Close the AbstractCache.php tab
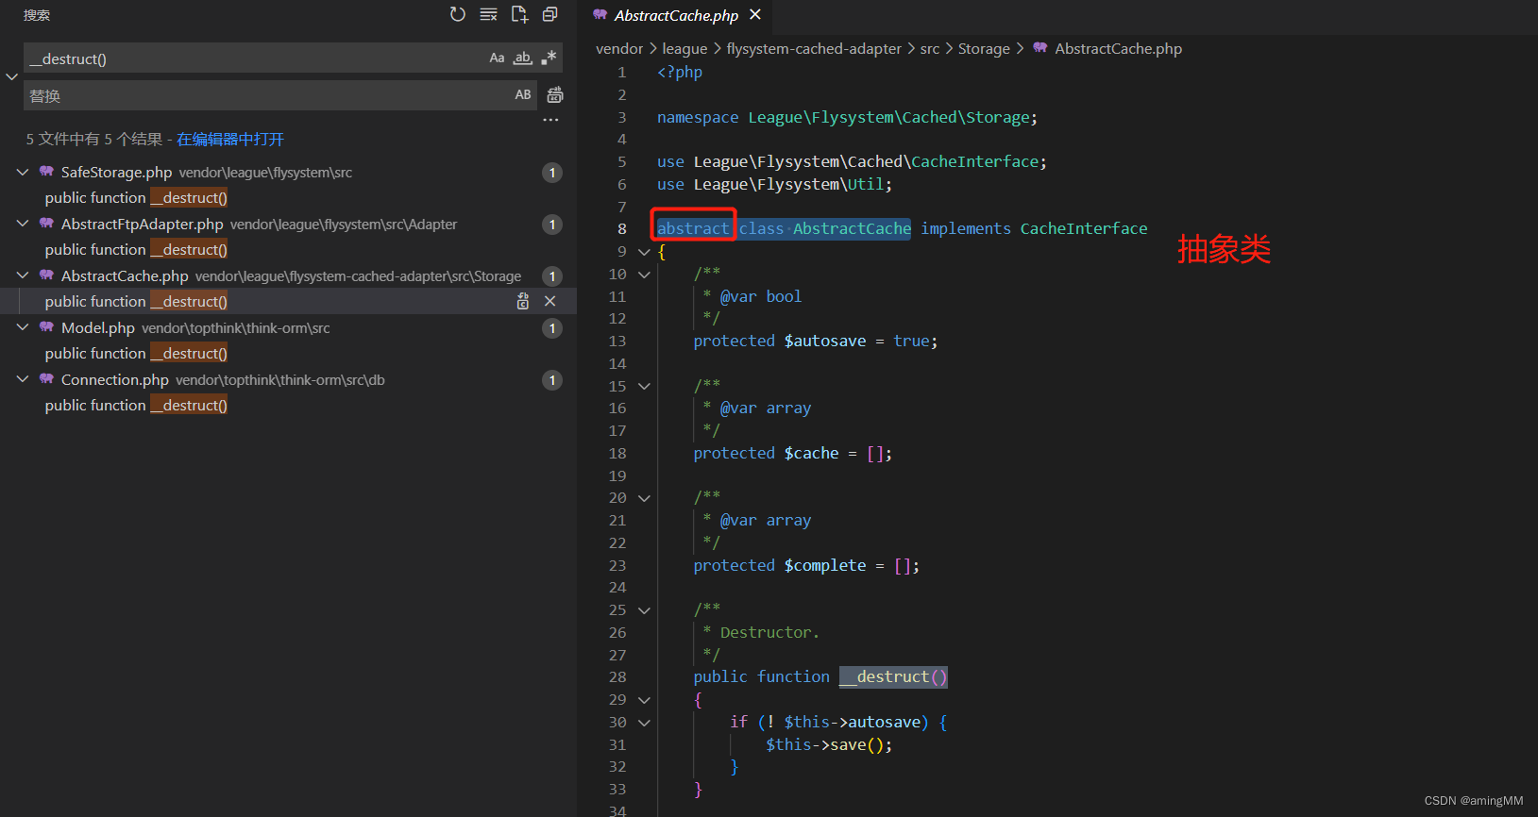Screen dimensions: 1538x817 [x=755, y=14]
